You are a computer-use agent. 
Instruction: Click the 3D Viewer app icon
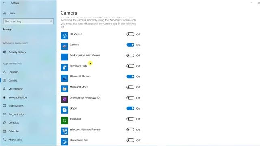click(64, 36)
